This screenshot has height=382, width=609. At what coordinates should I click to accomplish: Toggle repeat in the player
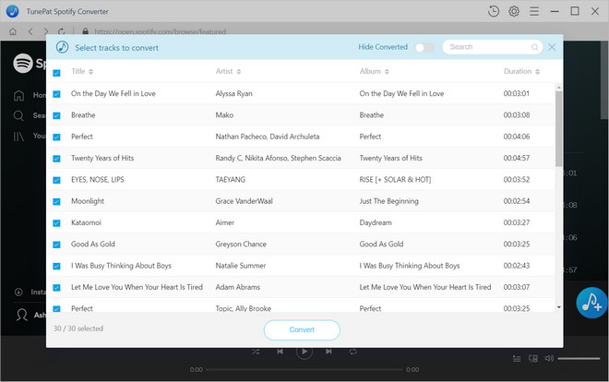click(x=352, y=352)
